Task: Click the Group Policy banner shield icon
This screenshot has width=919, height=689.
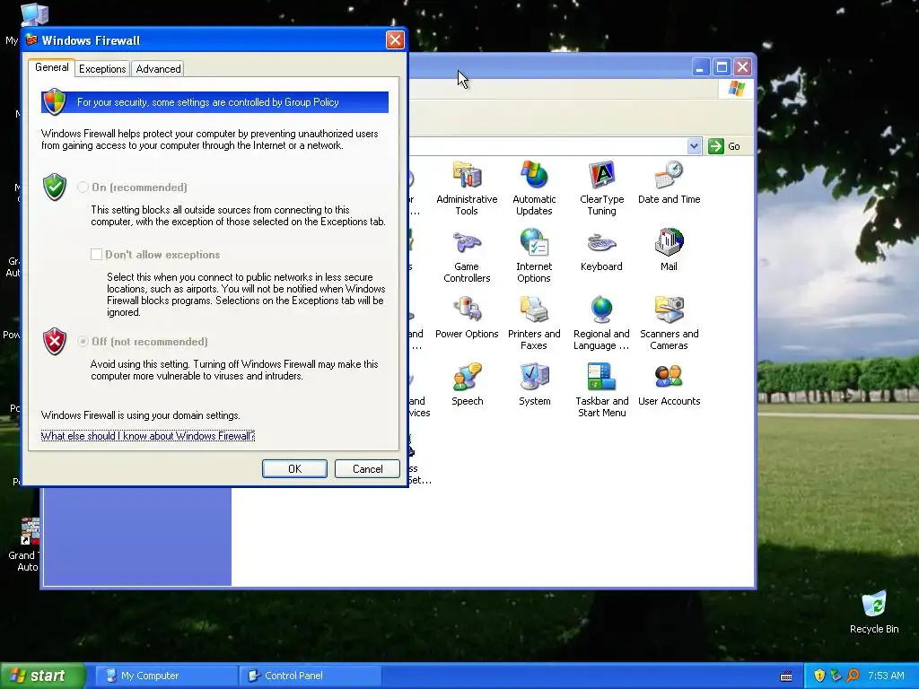Action: point(54,102)
